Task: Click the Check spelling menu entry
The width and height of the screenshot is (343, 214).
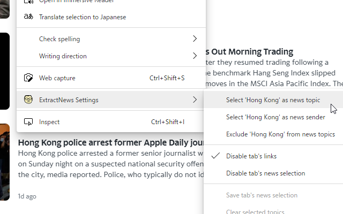Action: pos(59,39)
